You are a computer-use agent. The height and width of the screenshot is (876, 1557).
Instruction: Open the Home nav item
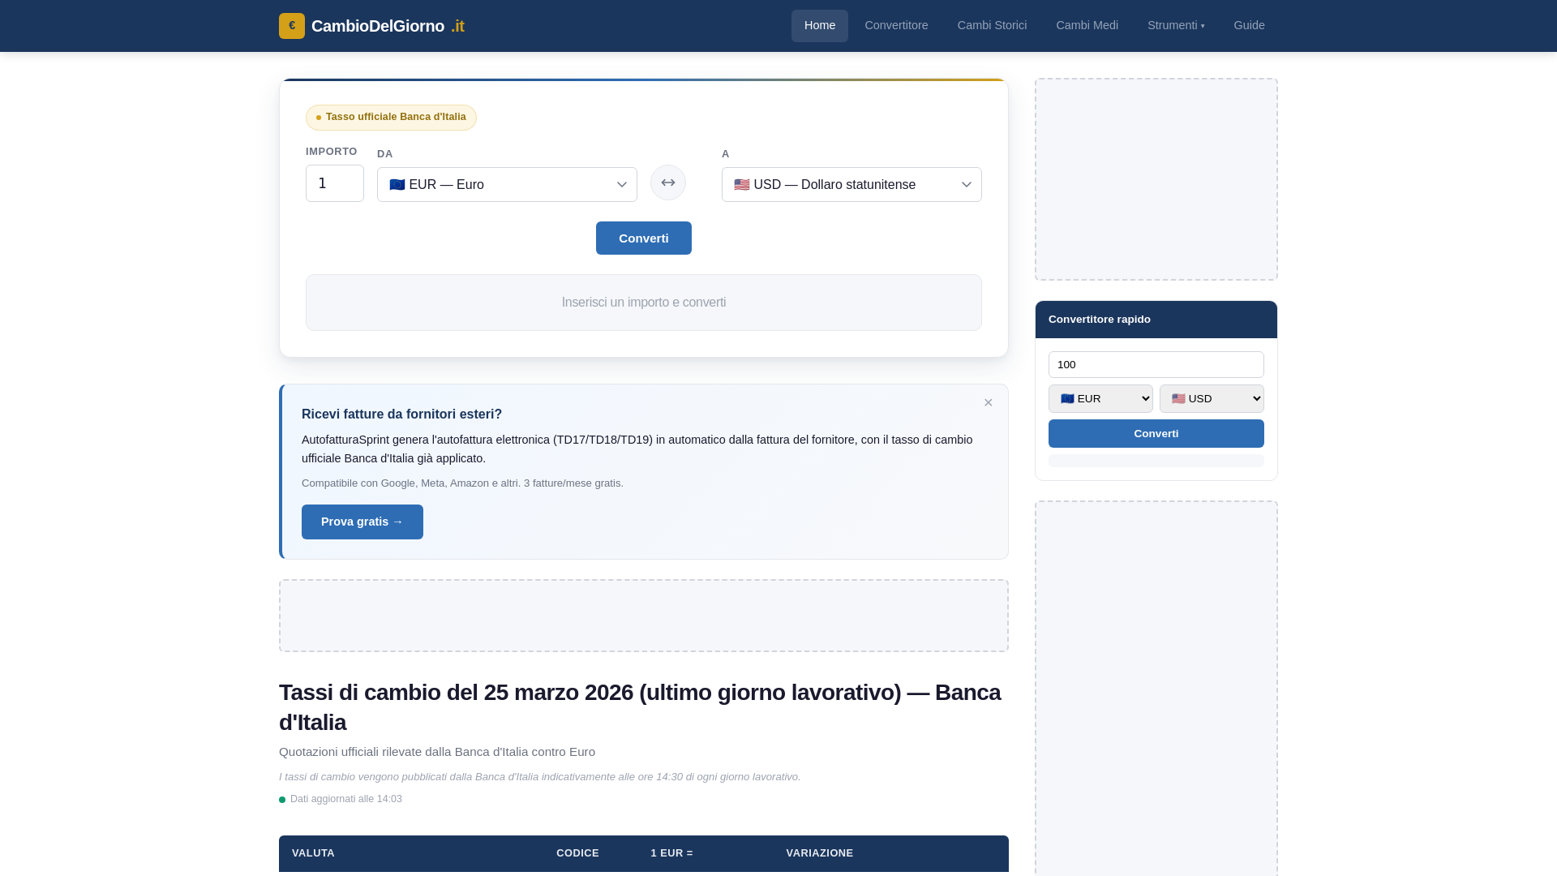pyautogui.click(x=820, y=26)
